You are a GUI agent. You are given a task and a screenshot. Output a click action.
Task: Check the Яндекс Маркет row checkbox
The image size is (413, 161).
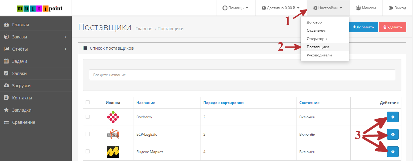coord(88,152)
